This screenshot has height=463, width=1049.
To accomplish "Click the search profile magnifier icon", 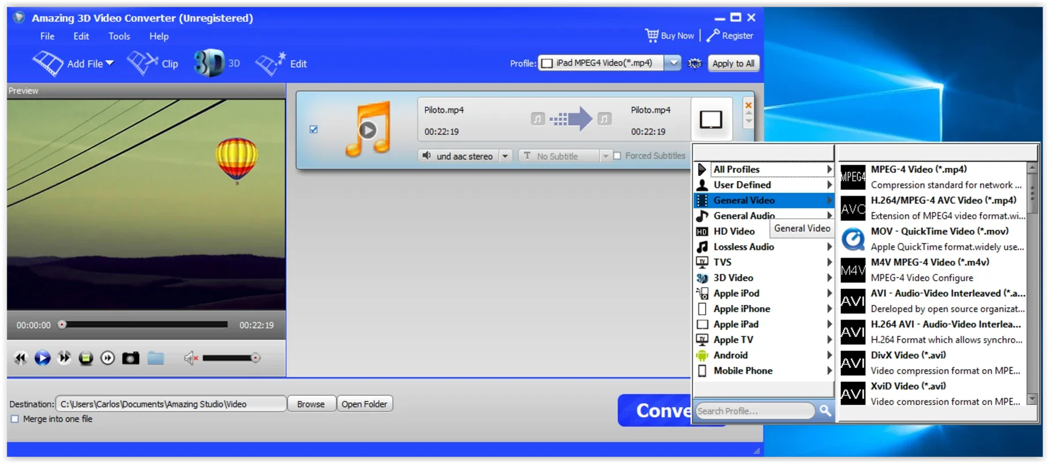I will [825, 410].
